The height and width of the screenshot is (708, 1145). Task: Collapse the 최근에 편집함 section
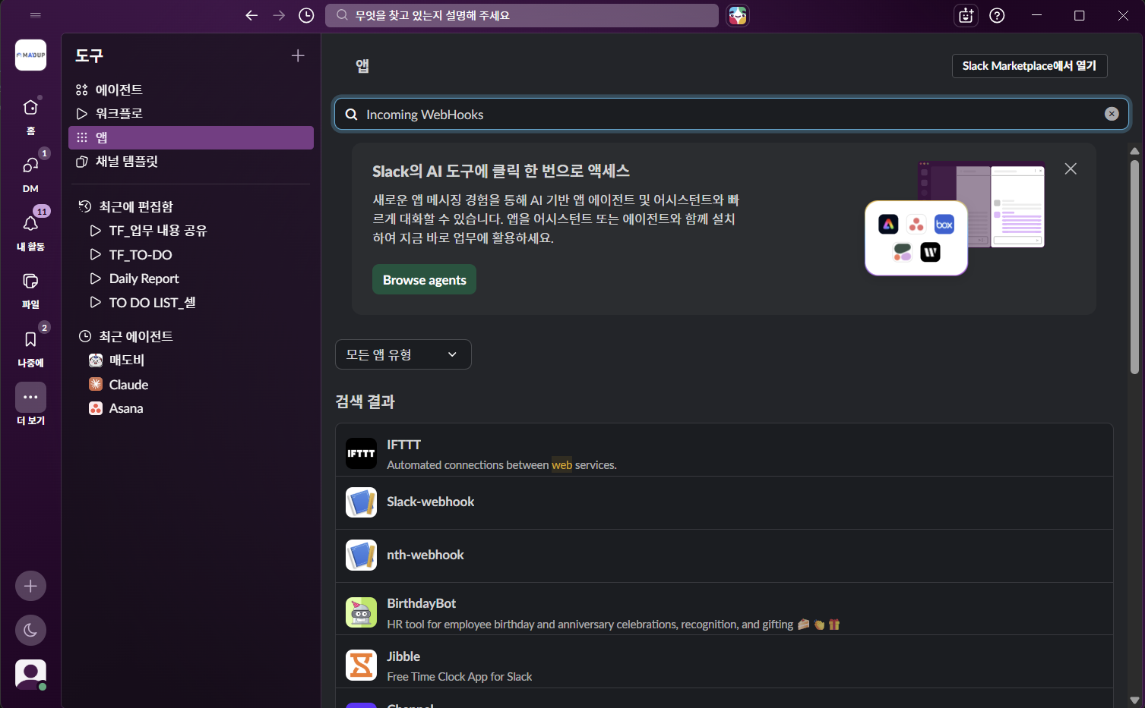[126, 206]
